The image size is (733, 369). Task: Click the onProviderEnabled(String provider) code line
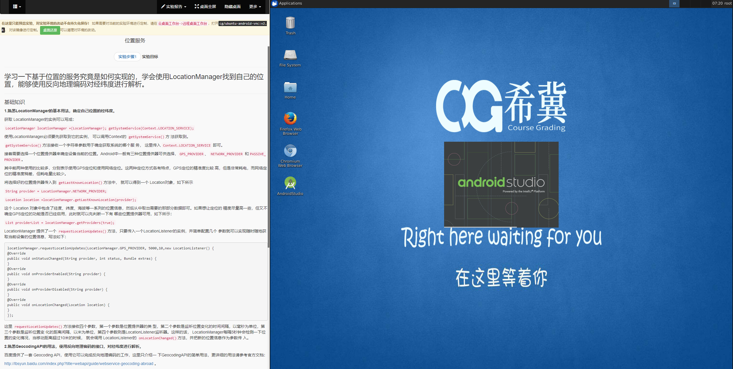56,274
